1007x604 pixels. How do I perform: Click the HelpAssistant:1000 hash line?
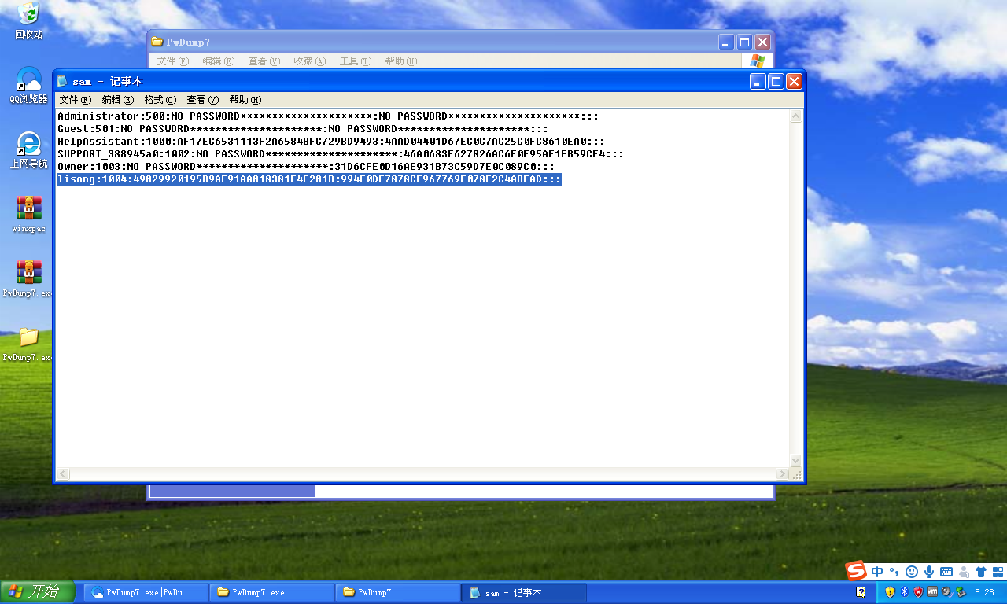click(x=331, y=142)
